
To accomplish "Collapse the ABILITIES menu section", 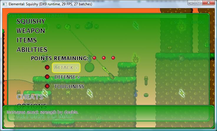I will [x=32, y=50].
